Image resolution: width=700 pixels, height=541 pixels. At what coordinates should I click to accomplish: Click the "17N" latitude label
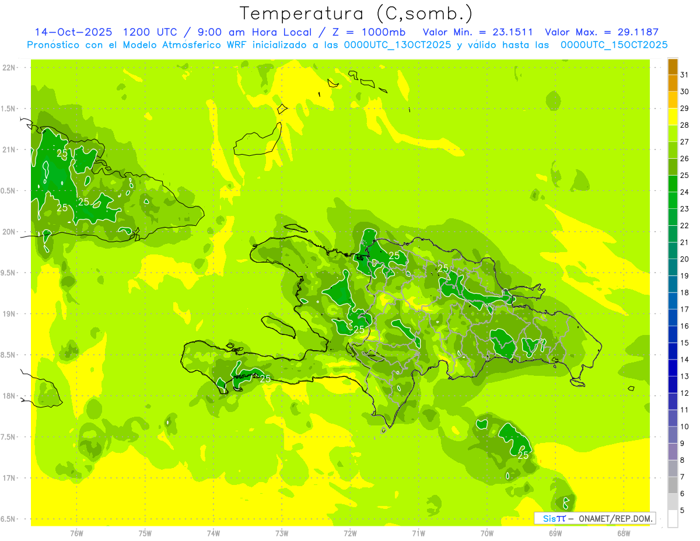pyautogui.click(x=10, y=479)
